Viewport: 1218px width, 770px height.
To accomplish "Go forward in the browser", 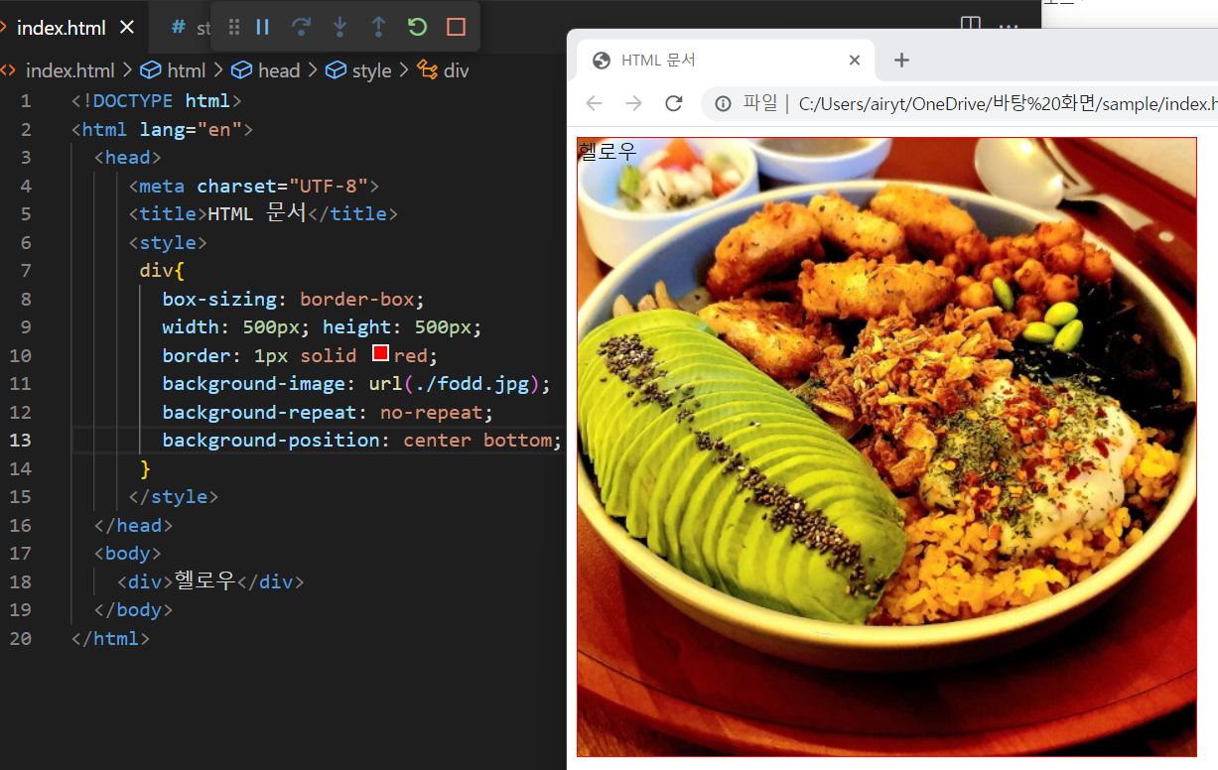I will (x=633, y=103).
